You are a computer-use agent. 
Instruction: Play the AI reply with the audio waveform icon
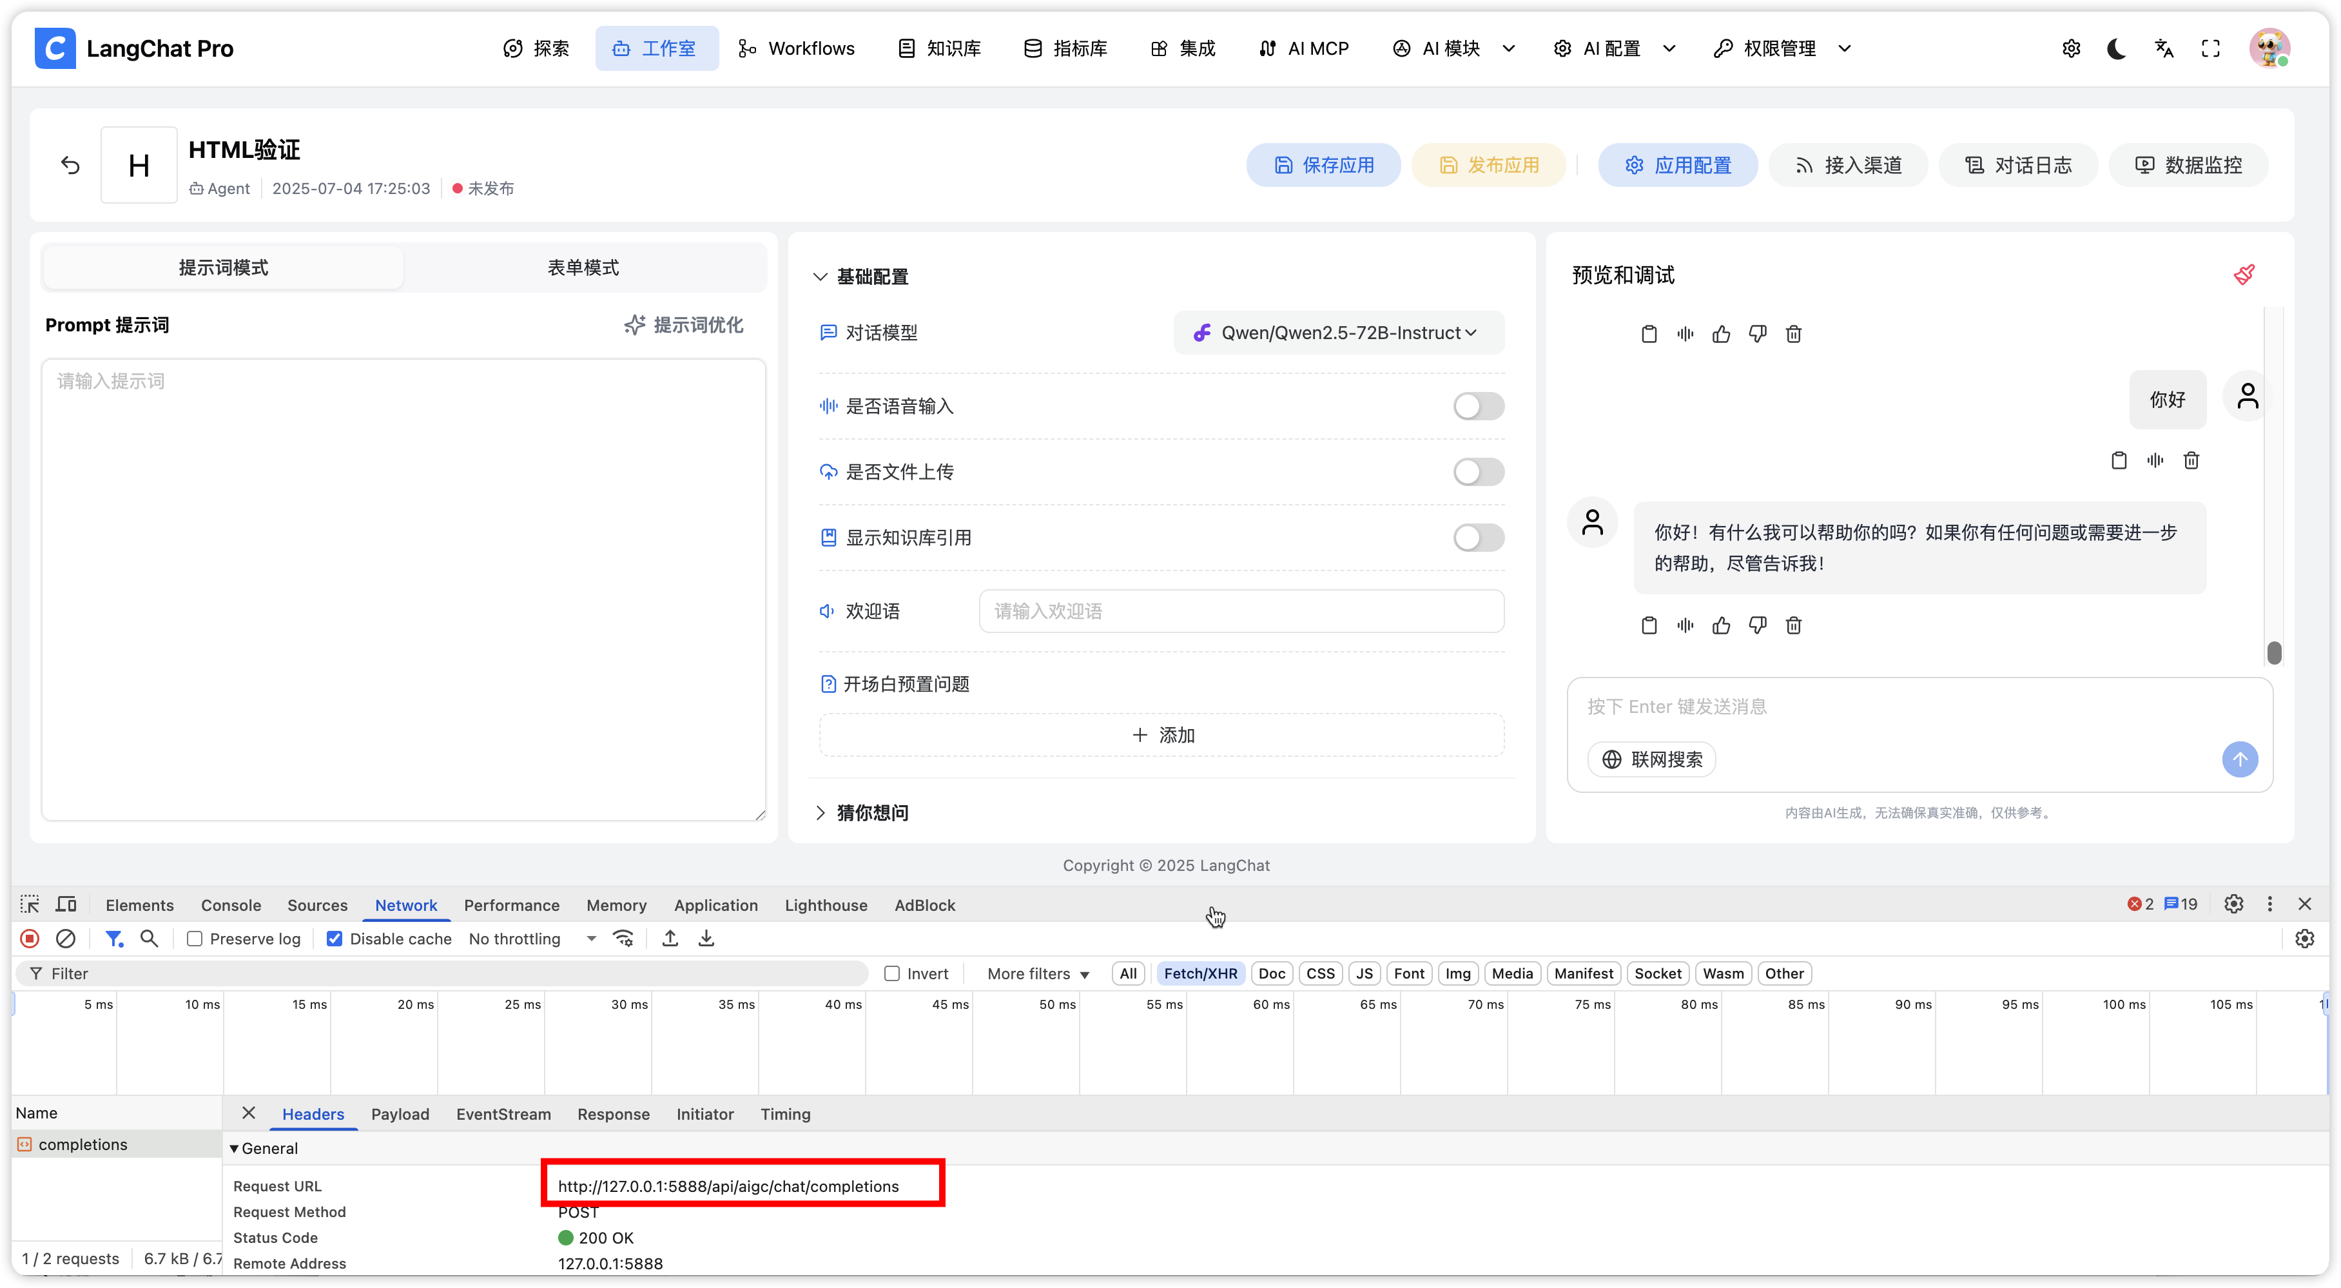1685,625
